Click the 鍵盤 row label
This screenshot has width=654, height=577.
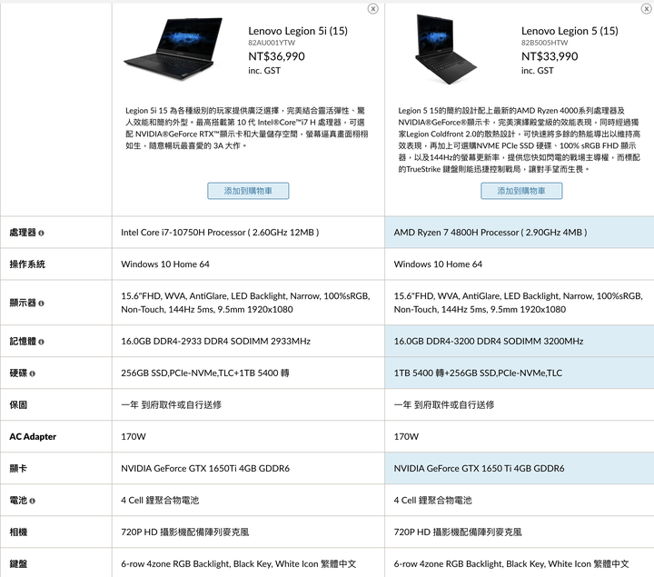18,563
